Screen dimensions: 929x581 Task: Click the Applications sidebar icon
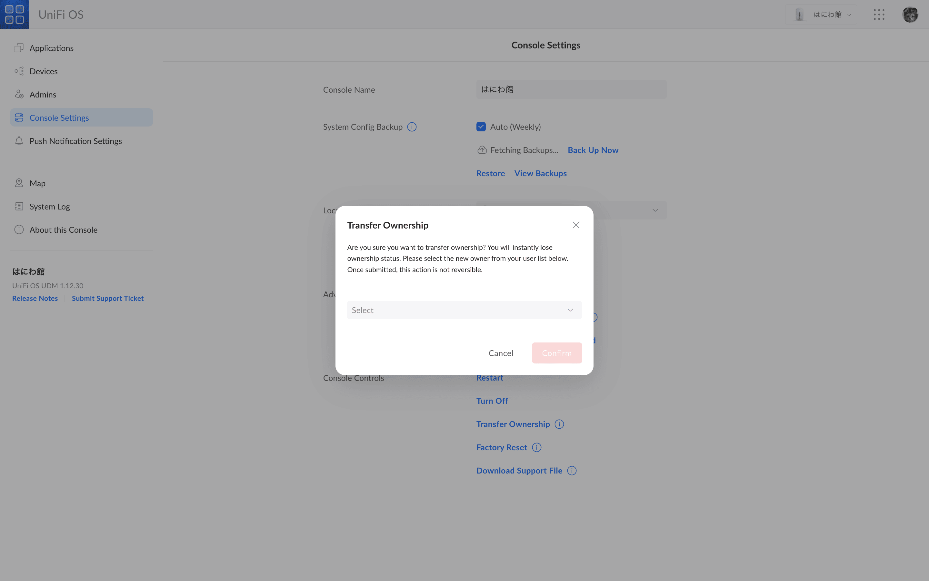click(19, 48)
